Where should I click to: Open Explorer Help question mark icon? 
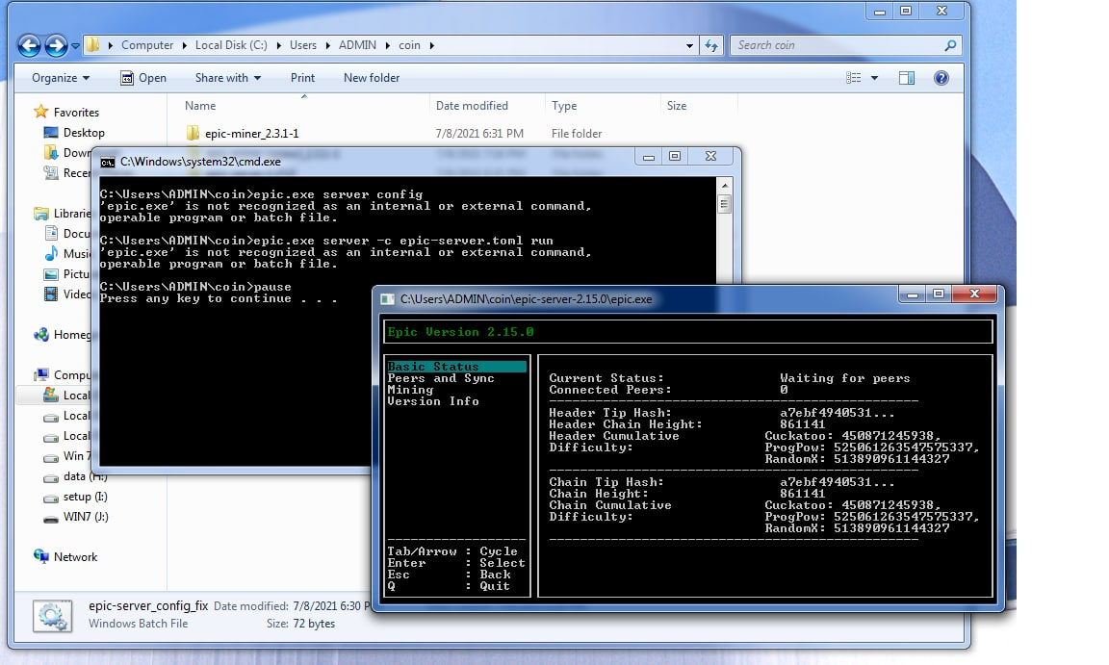point(941,78)
